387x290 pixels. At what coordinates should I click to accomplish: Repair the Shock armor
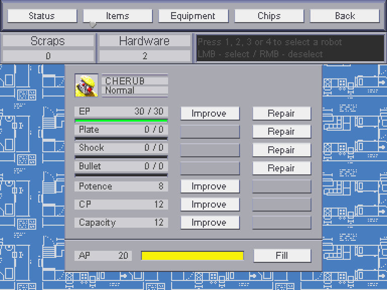281,150
